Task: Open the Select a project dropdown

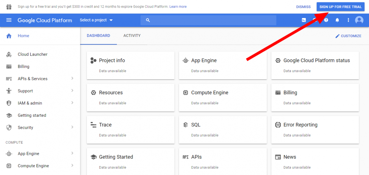Action: pyautogui.click(x=96, y=20)
